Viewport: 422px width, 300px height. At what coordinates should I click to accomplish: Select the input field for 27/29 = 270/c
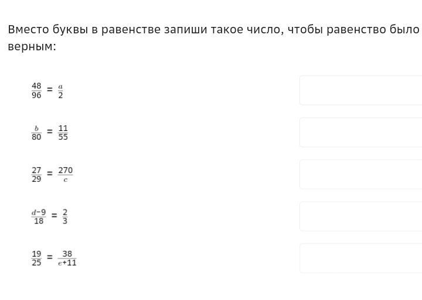pyautogui.click(x=361, y=174)
